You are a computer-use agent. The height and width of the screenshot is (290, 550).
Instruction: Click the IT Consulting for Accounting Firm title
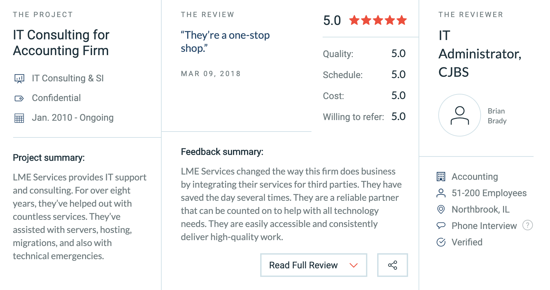(61, 43)
